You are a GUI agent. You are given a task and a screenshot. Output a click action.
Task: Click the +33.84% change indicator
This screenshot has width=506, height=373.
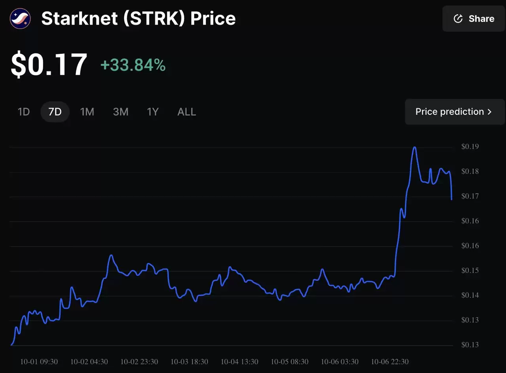[x=133, y=65]
